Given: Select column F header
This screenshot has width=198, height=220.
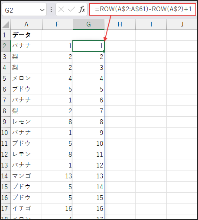Looking at the screenshot, I should 57,24.
